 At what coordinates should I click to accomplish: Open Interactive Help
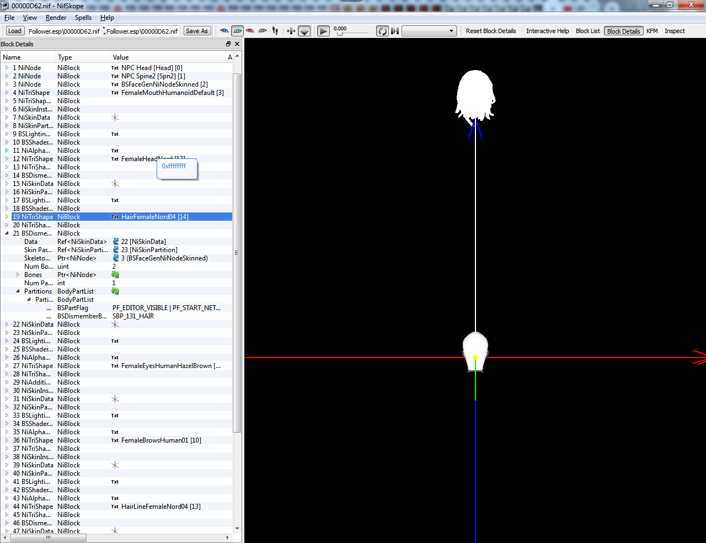(x=547, y=31)
